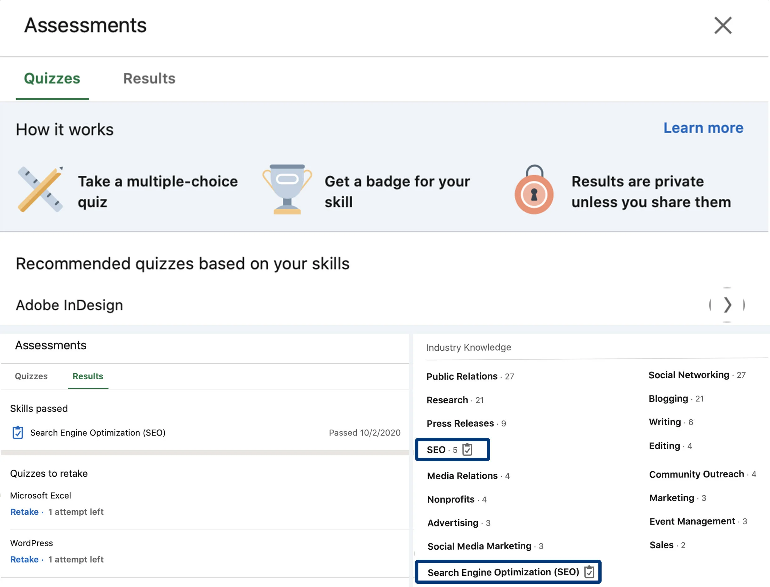Open the lower Quizzes tab

(x=31, y=376)
